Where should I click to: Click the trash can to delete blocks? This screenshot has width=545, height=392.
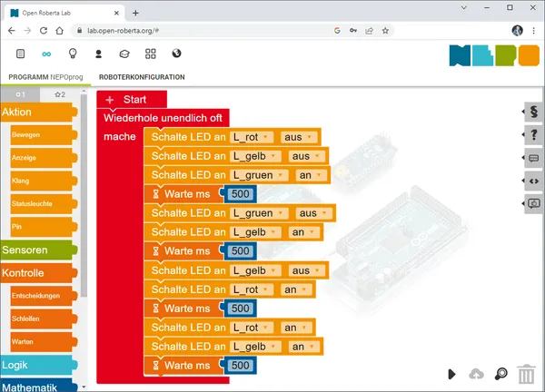[x=526, y=374]
